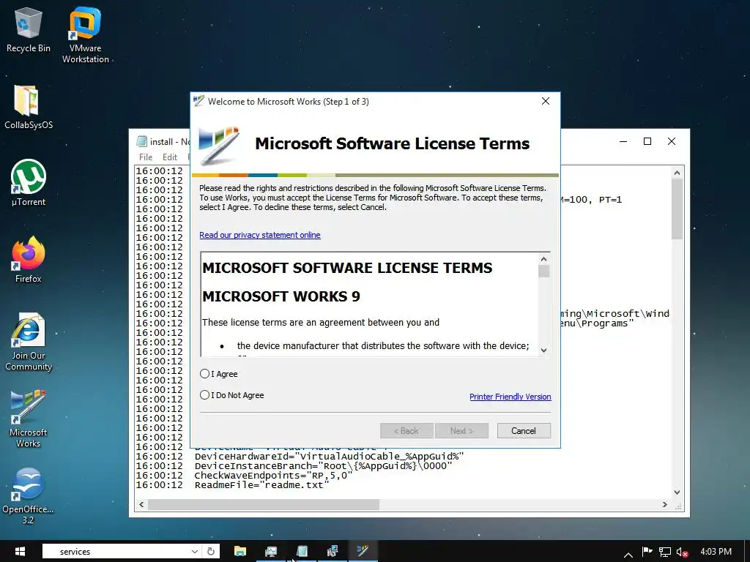Click Notepad vertical scrollbar thumb
The image size is (750, 562).
pyautogui.click(x=677, y=209)
